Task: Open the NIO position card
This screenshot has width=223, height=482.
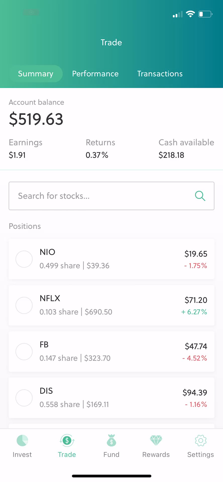Action: tap(111, 259)
